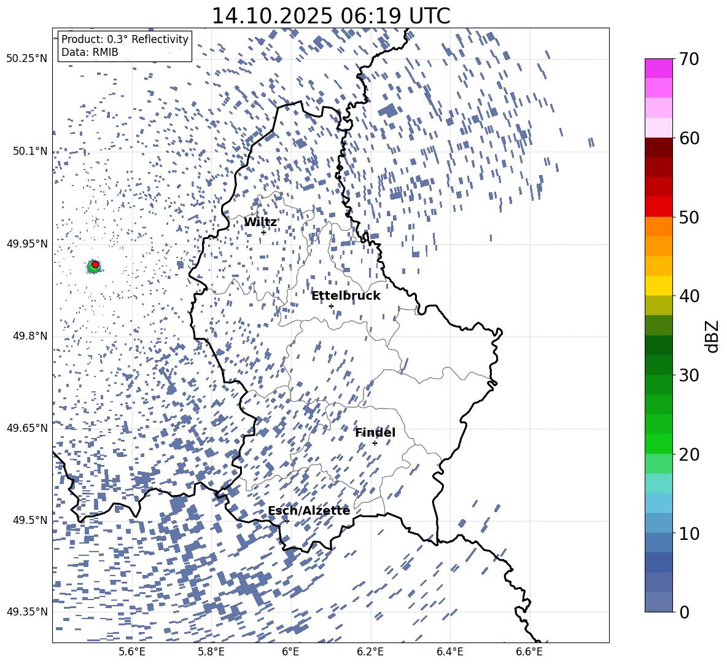Click the longitude label '5.8°E'
The image size is (727, 664).
coord(211,652)
